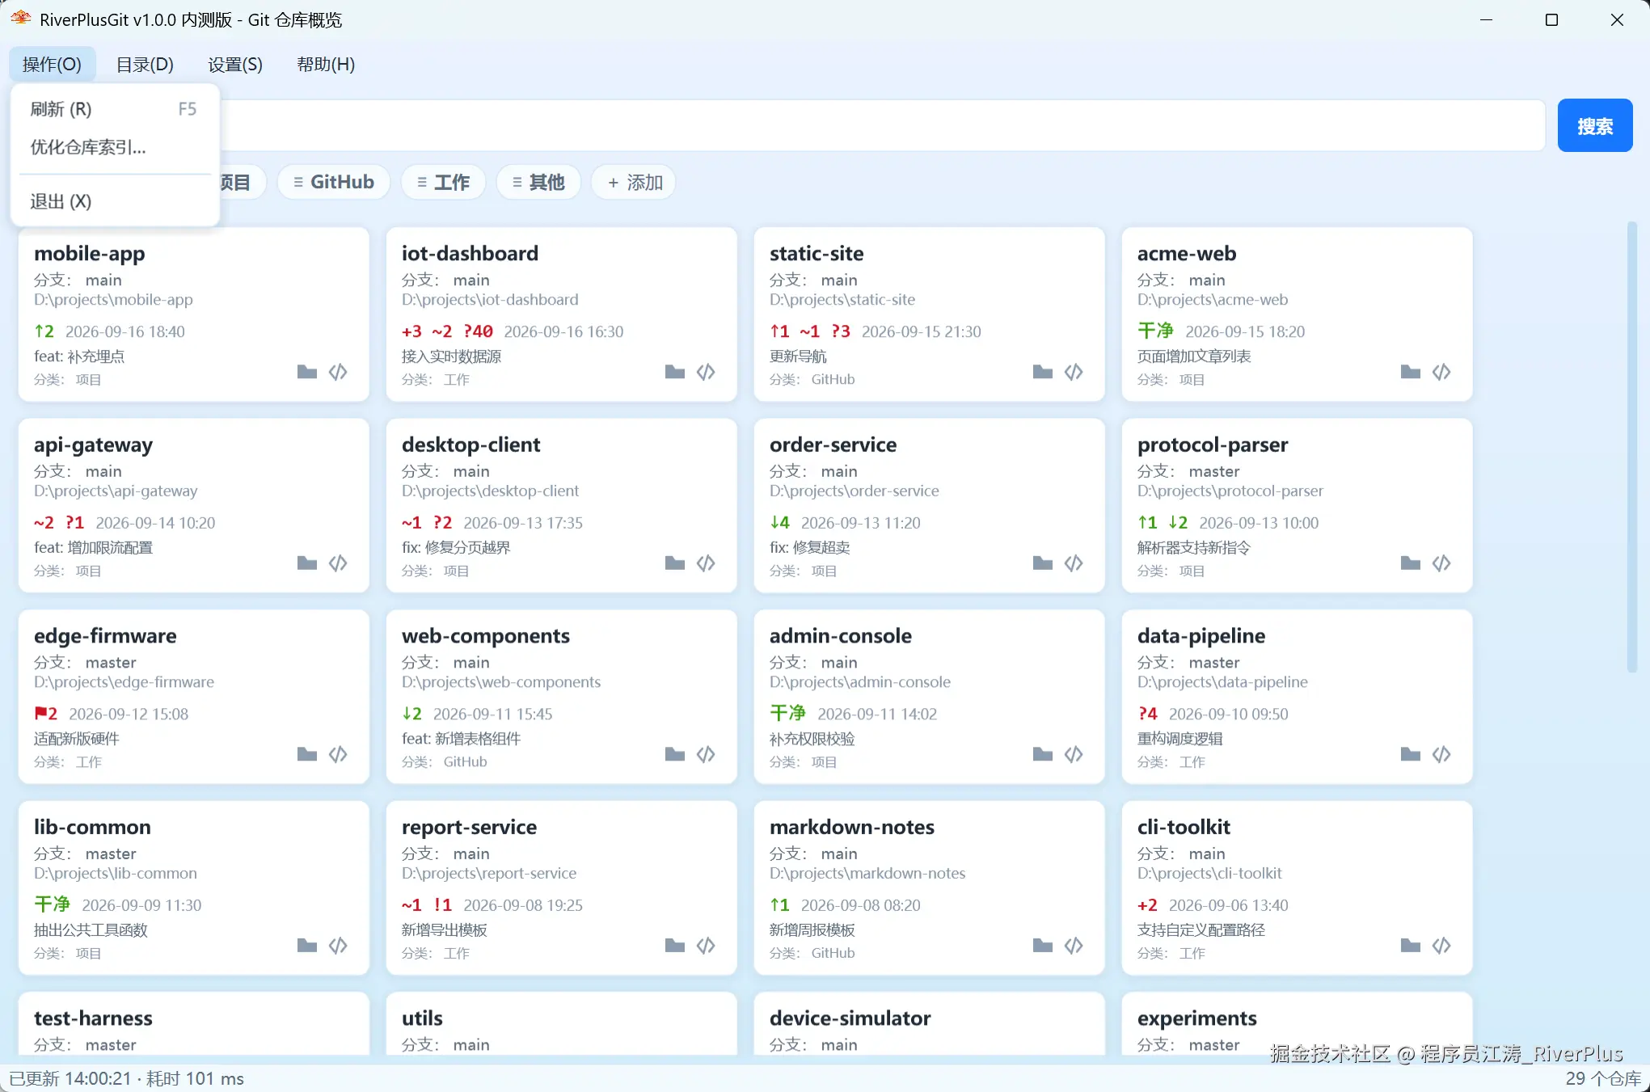Click code icon on data-pipeline card
The image size is (1650, 1092).
click(1441, 754)
